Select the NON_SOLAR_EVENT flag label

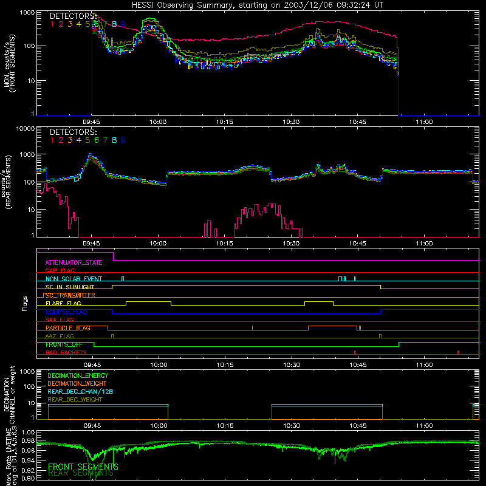74,279
